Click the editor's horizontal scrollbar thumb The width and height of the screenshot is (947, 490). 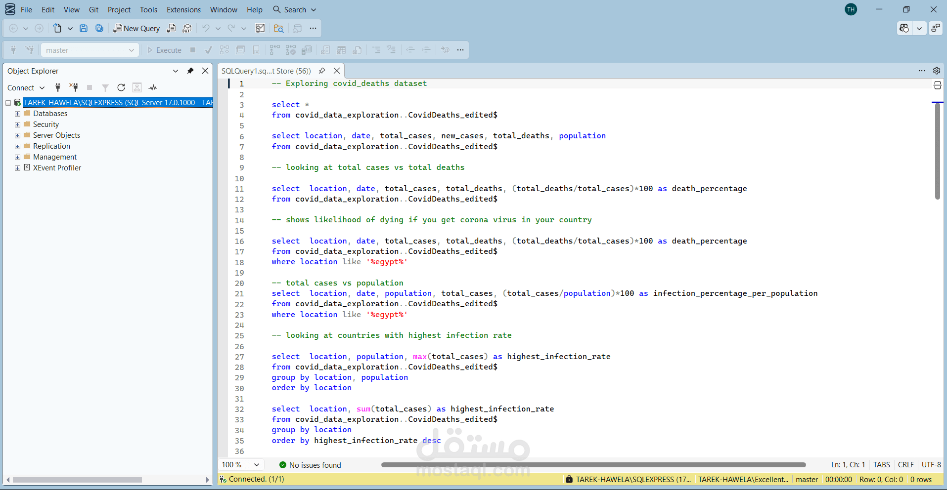[x=593, y=465]
